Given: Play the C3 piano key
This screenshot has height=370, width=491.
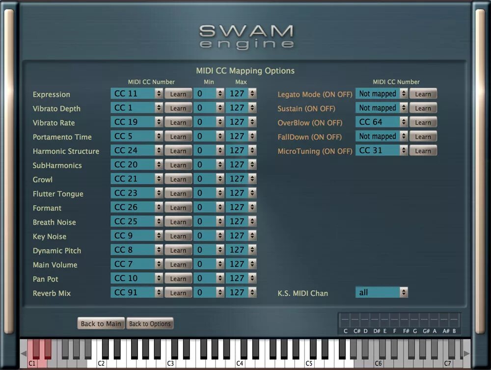Looking at the screenshot, I should 171,363.
